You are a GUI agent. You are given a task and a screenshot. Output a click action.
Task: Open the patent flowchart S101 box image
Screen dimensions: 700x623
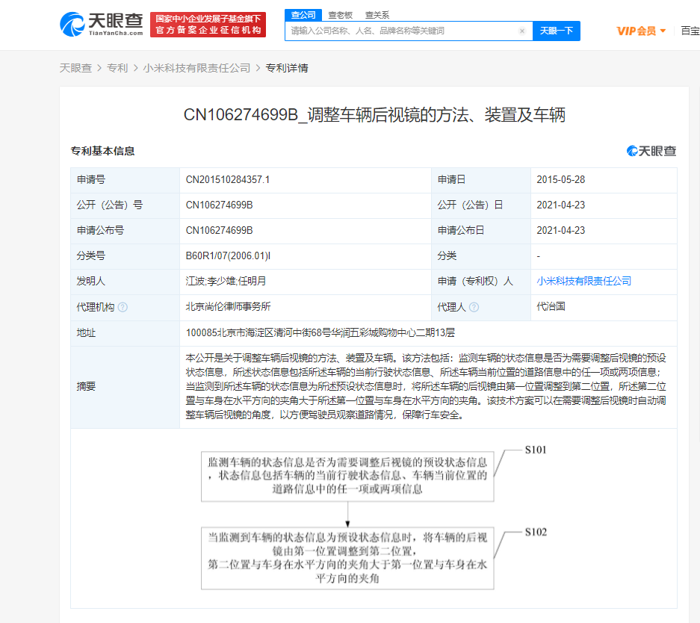[x=347, y=476]
